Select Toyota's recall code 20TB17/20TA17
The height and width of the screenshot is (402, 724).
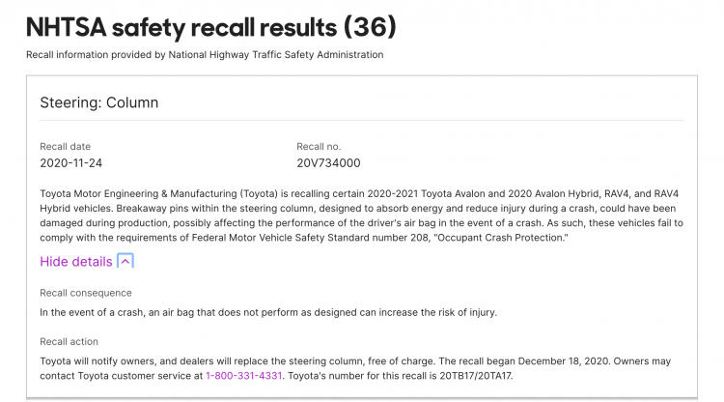tap(475, 376)
